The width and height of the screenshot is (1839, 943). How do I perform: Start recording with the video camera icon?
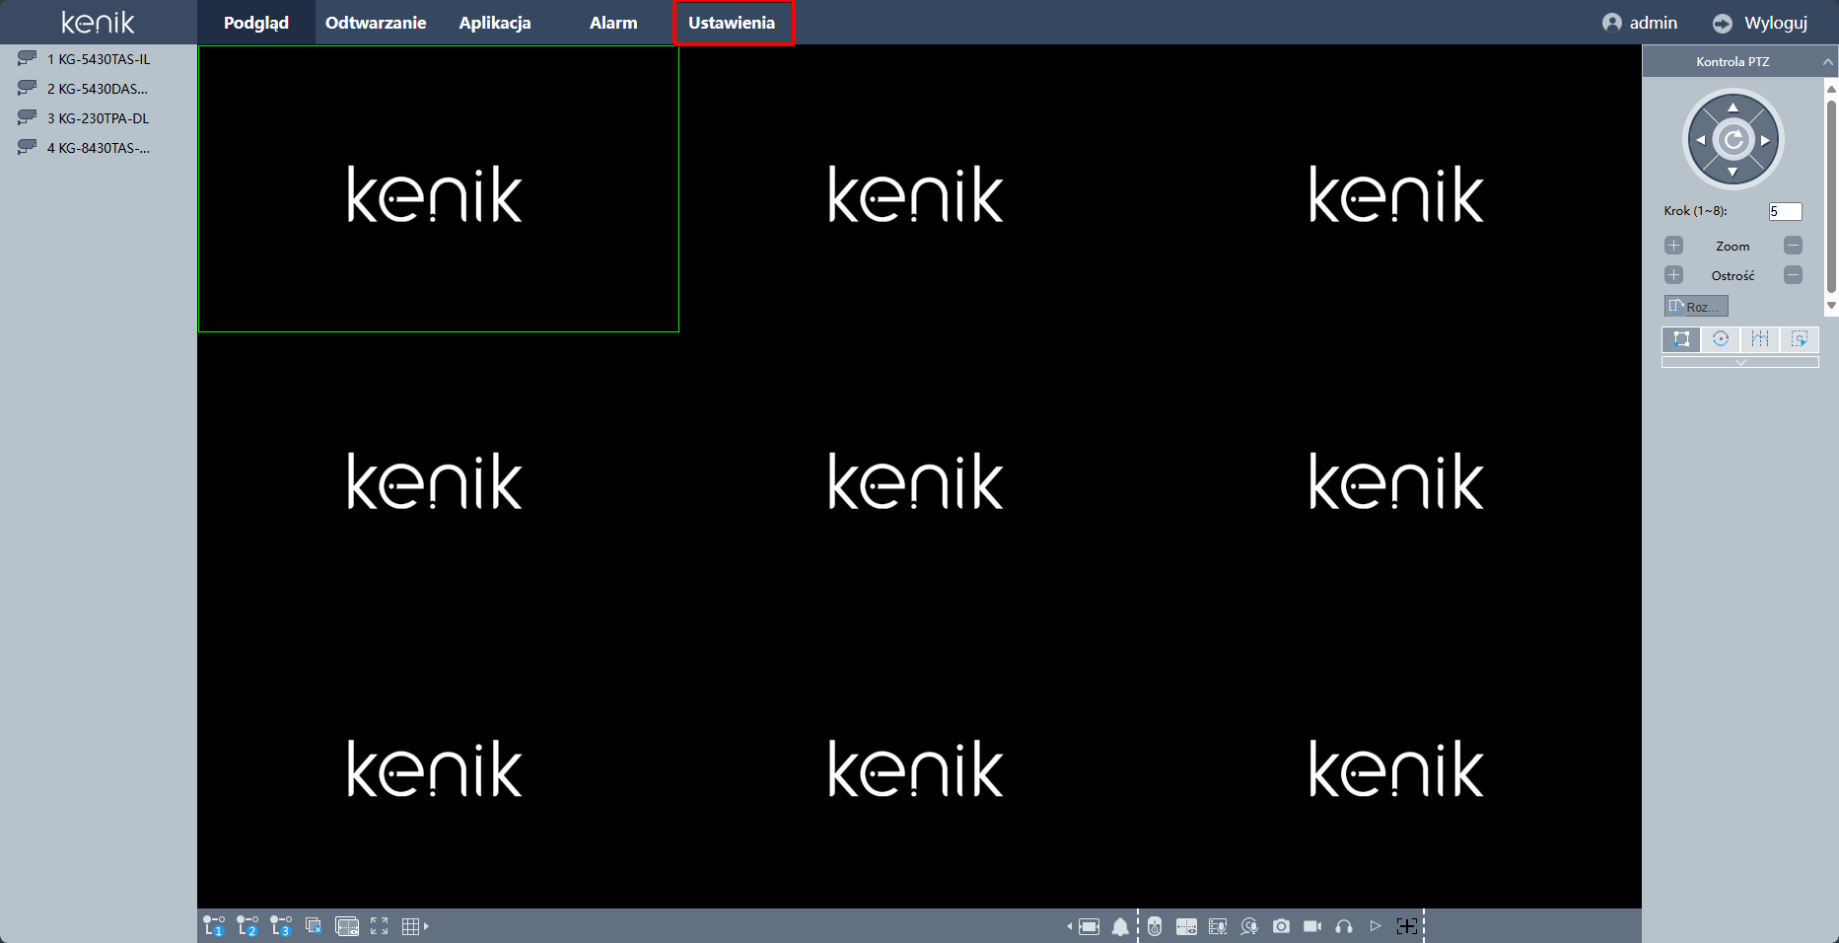[x=1312, y=926]
